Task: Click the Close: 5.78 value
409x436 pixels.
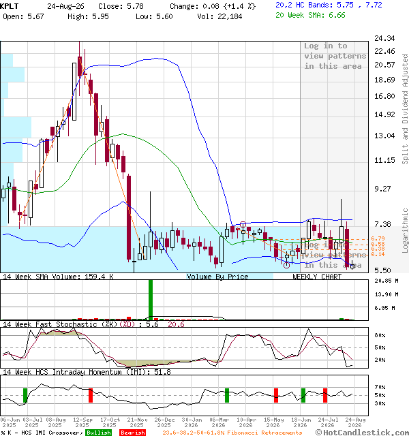Action: pyautogui.click(x=121, y=6)
